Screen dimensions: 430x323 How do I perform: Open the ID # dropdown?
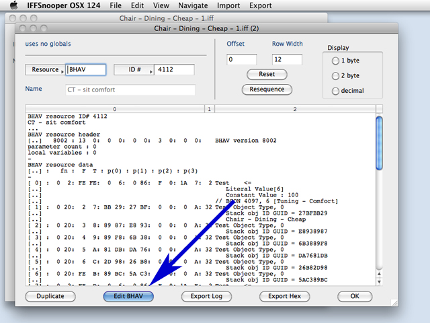[133, 70]
